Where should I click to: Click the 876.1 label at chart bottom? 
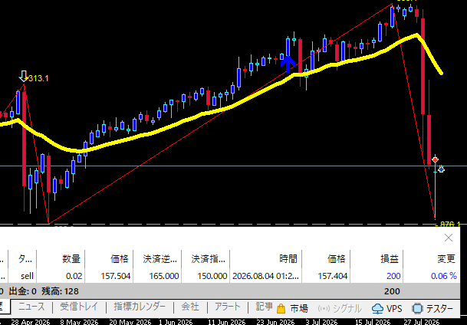(x=450, y=224)
